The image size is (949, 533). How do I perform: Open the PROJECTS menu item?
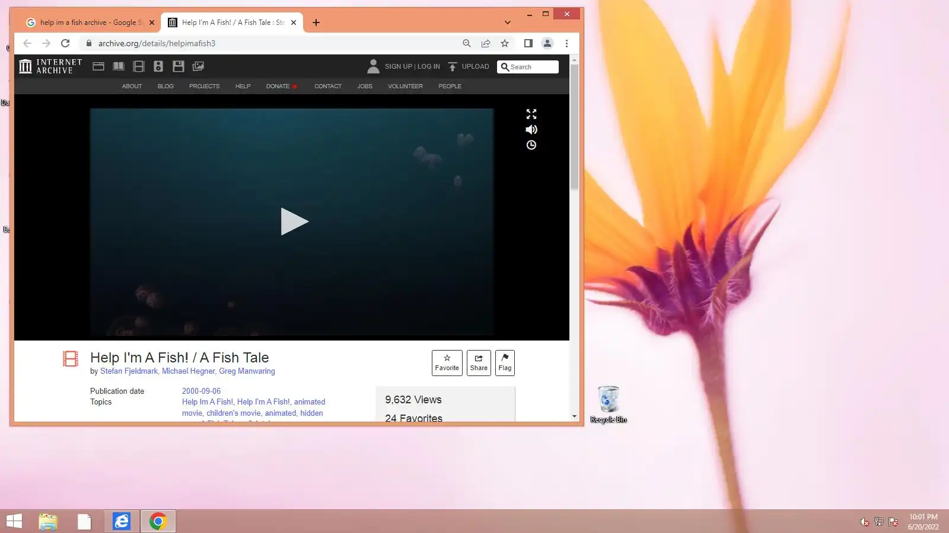(204, 86)
